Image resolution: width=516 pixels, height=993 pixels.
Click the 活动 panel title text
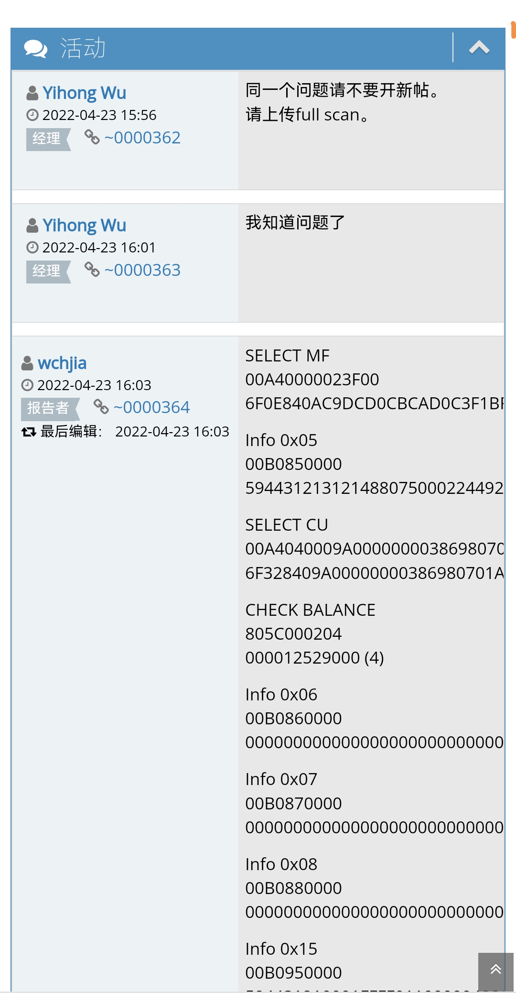pos(83,48)
